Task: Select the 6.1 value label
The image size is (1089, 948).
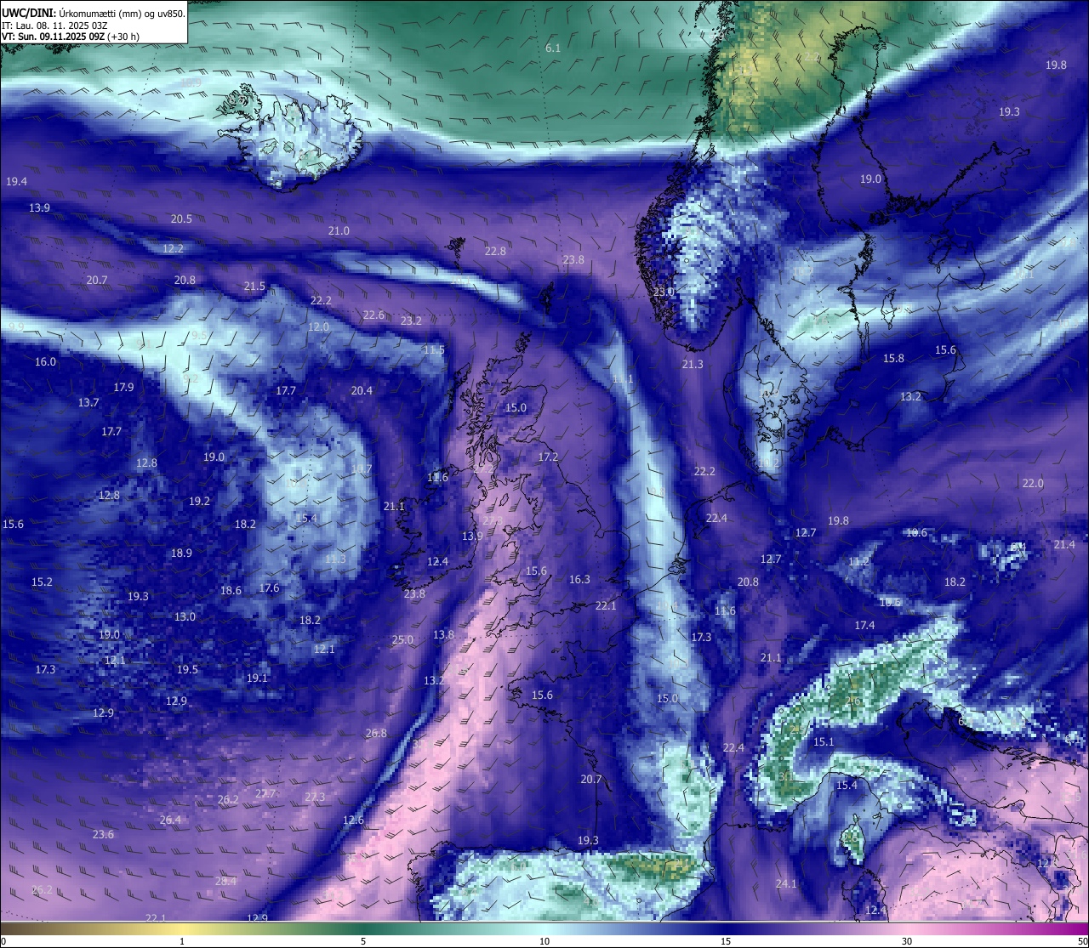Action: click(x=553, y=48)
